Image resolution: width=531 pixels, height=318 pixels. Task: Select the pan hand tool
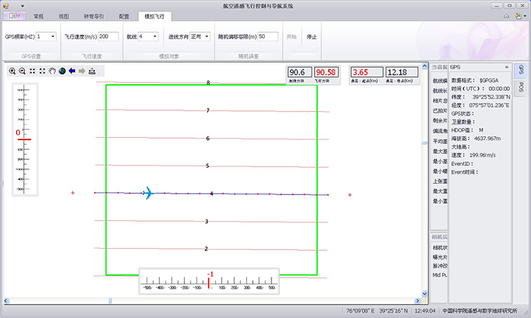(52, 71)
